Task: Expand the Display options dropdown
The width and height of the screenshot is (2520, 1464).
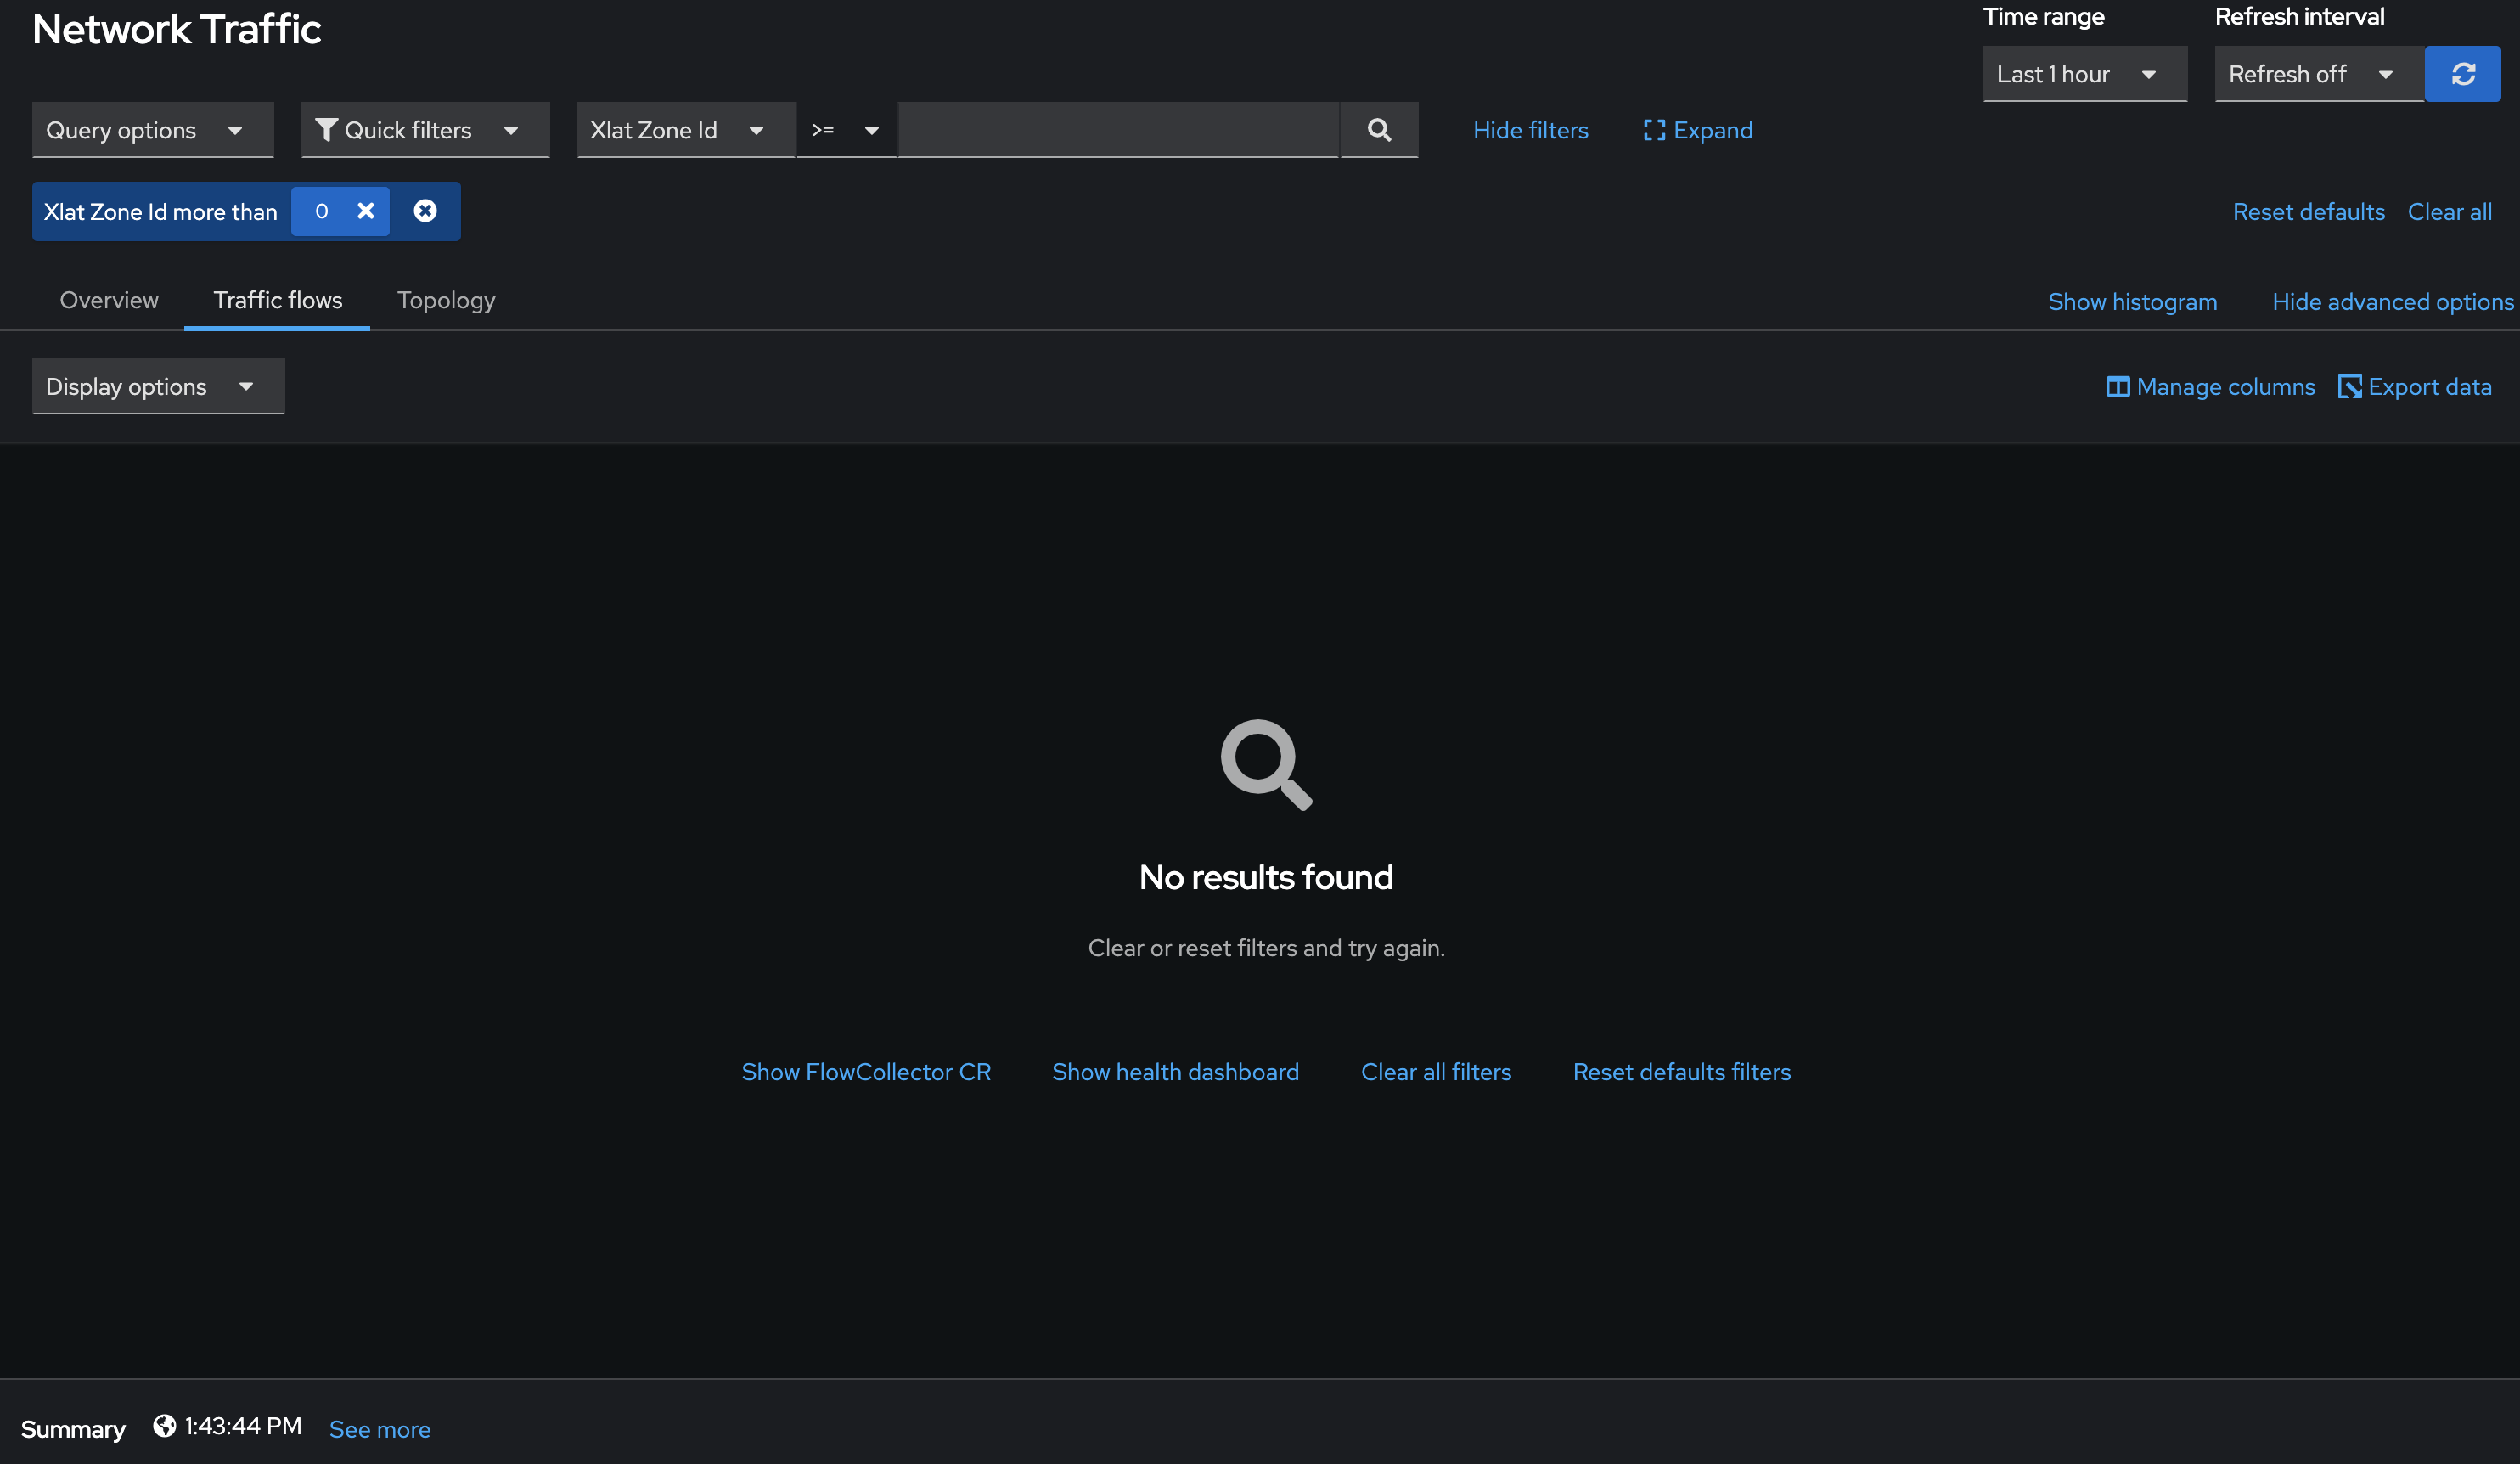Action: pos(158,387)
